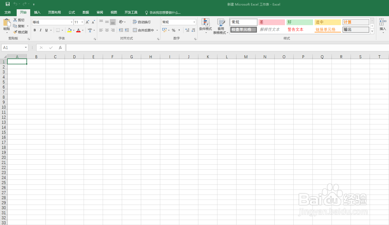This screenshot has width=389, height=225.
Task: Toggle Underline formatting
Action: (46, 30)
